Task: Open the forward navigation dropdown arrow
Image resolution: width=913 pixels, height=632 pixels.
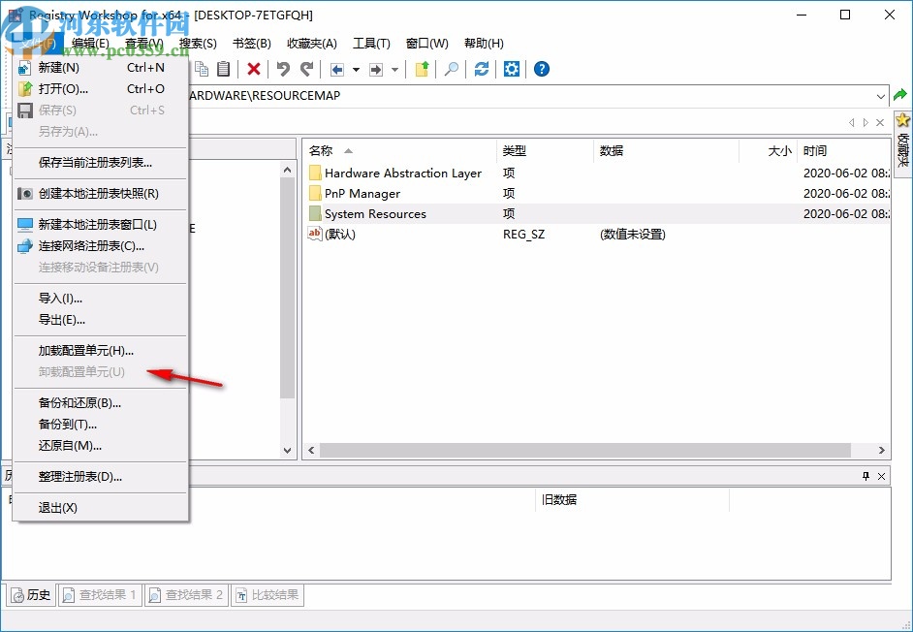Action: pyautogui.click(x=394, y=69)
